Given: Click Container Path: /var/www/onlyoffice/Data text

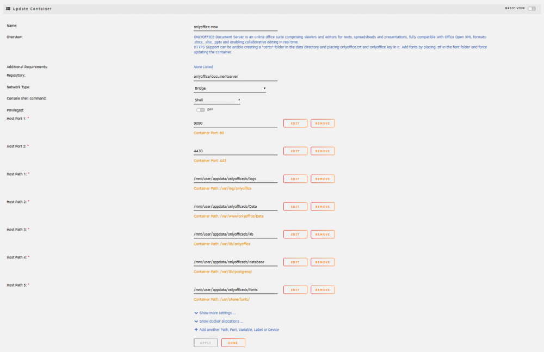Looking at the screenshot, I should click(x=228, y=217).
